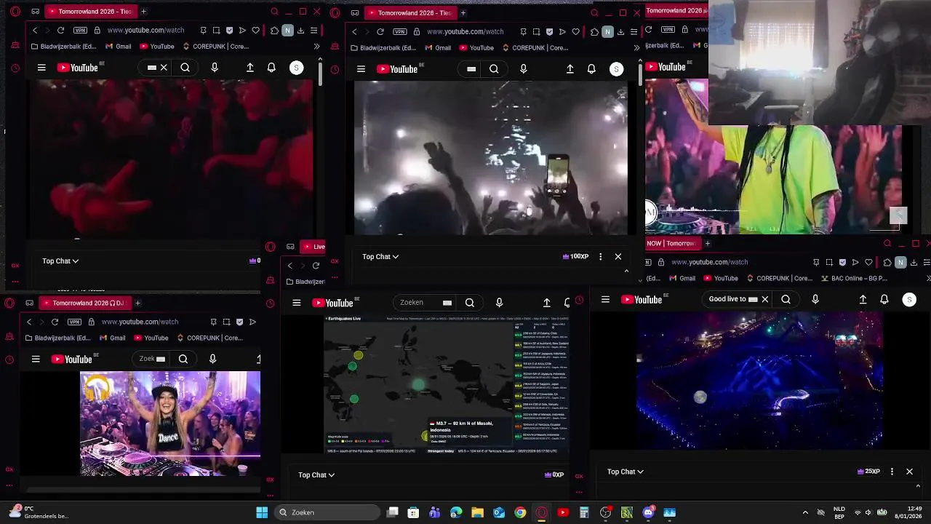Image resolution: width=931 pixels, height=524 pixels.
Task: Expand Top Chat dropdown in top-middle window
Action: [380, 256]
